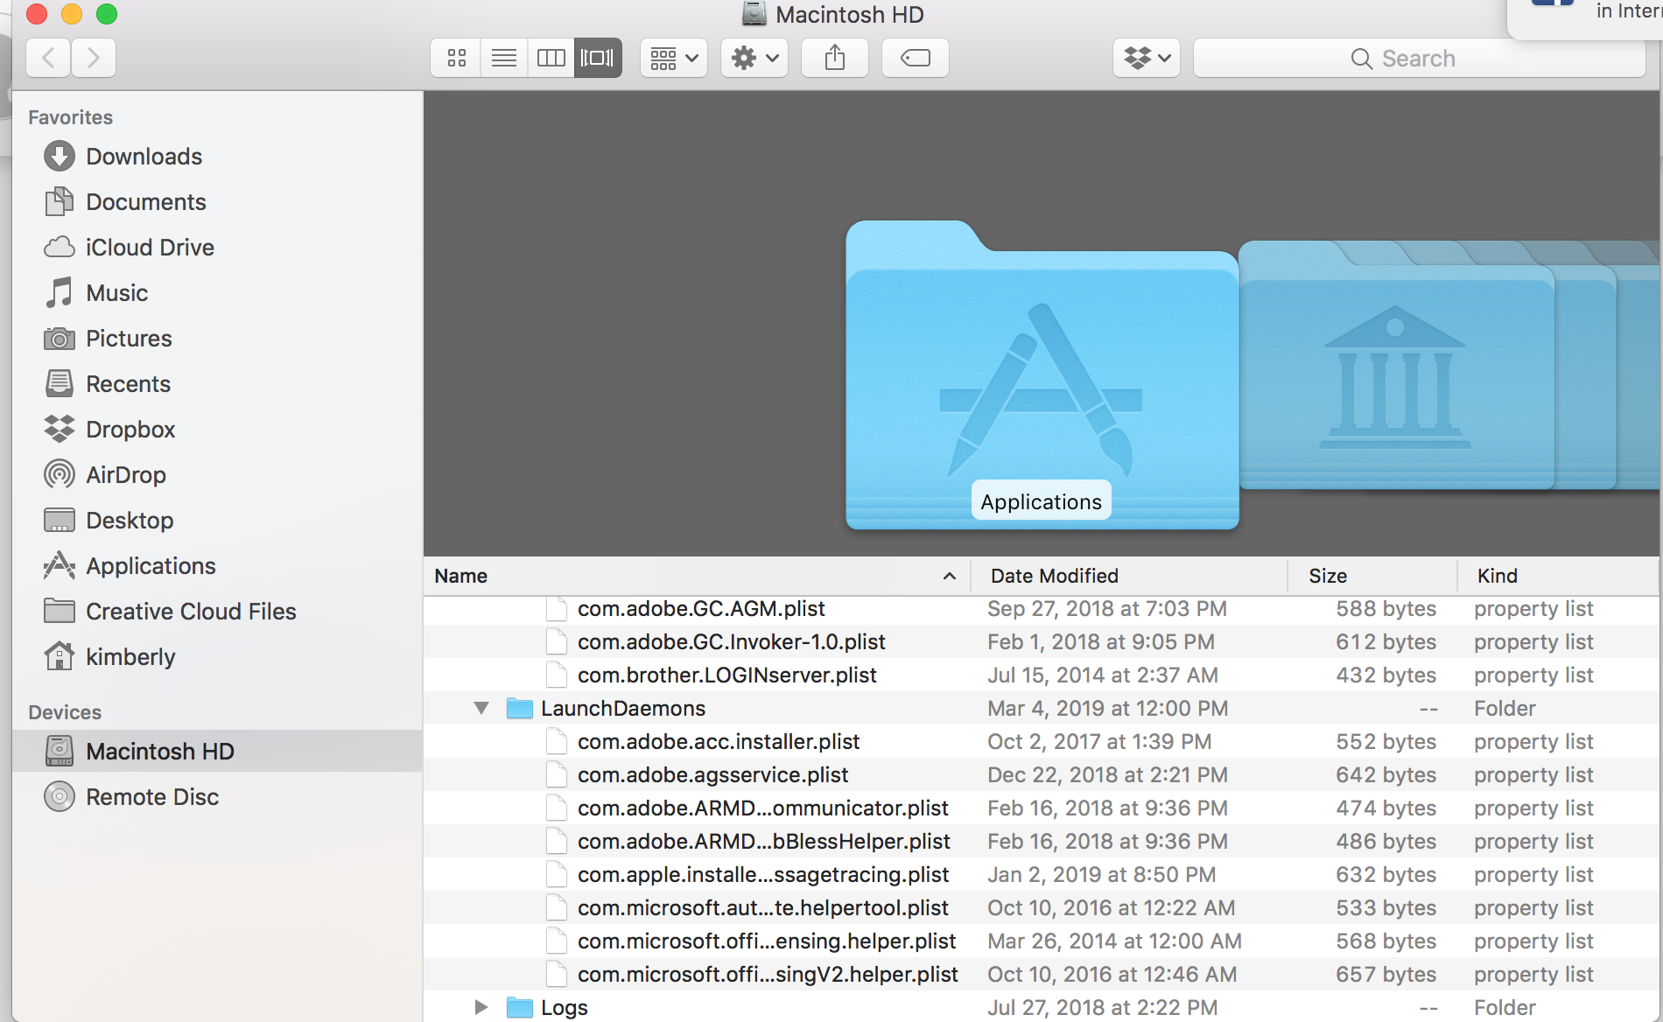The width and height of the screenshot is (1663, 1022).
Task: Open Desktop in the sidebar
Action: (217, 521)
